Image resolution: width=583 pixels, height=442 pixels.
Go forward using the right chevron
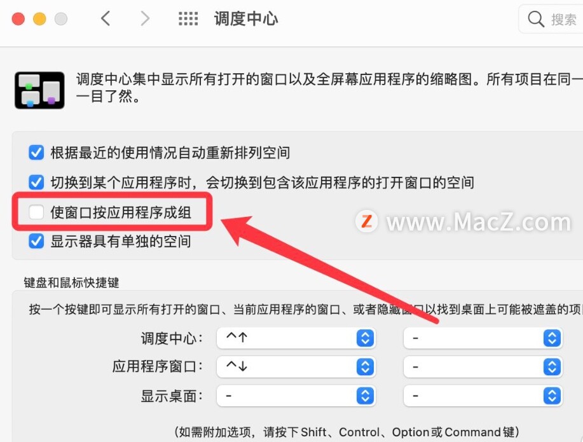coord(145,18)
